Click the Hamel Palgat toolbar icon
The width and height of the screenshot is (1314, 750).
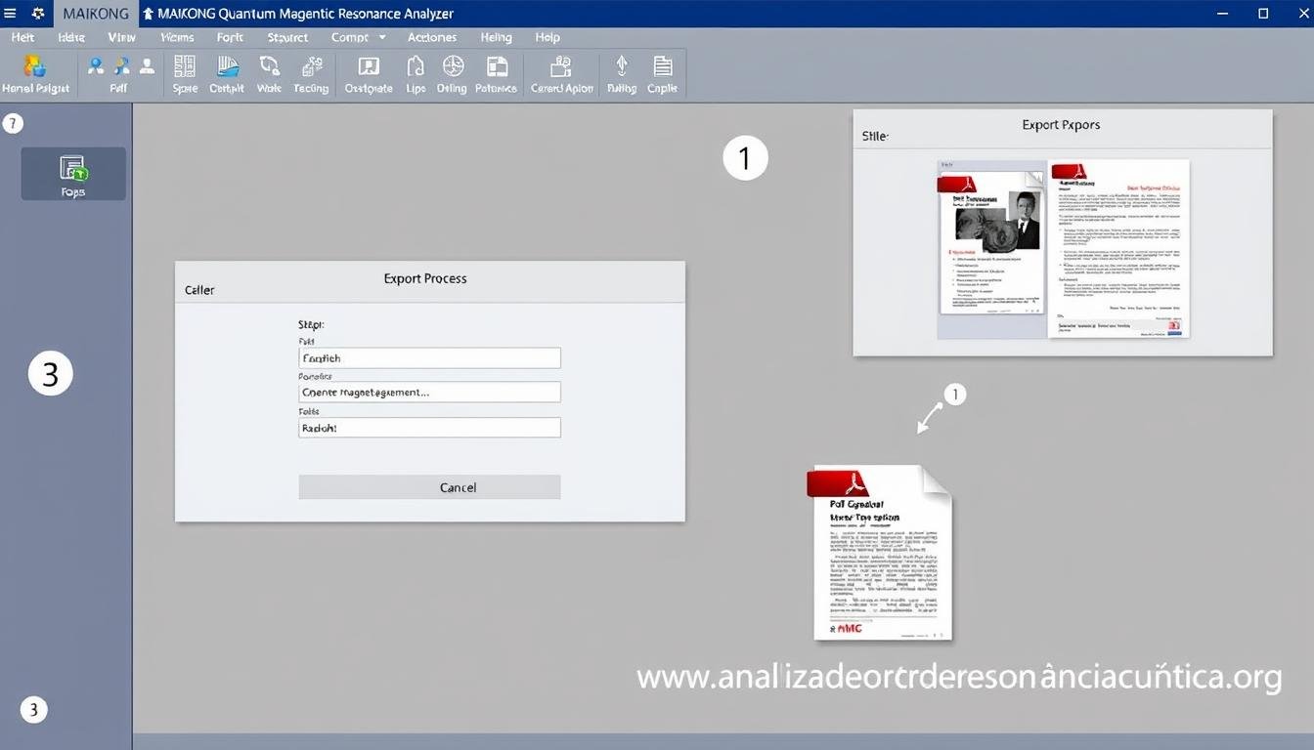(34, 67)
